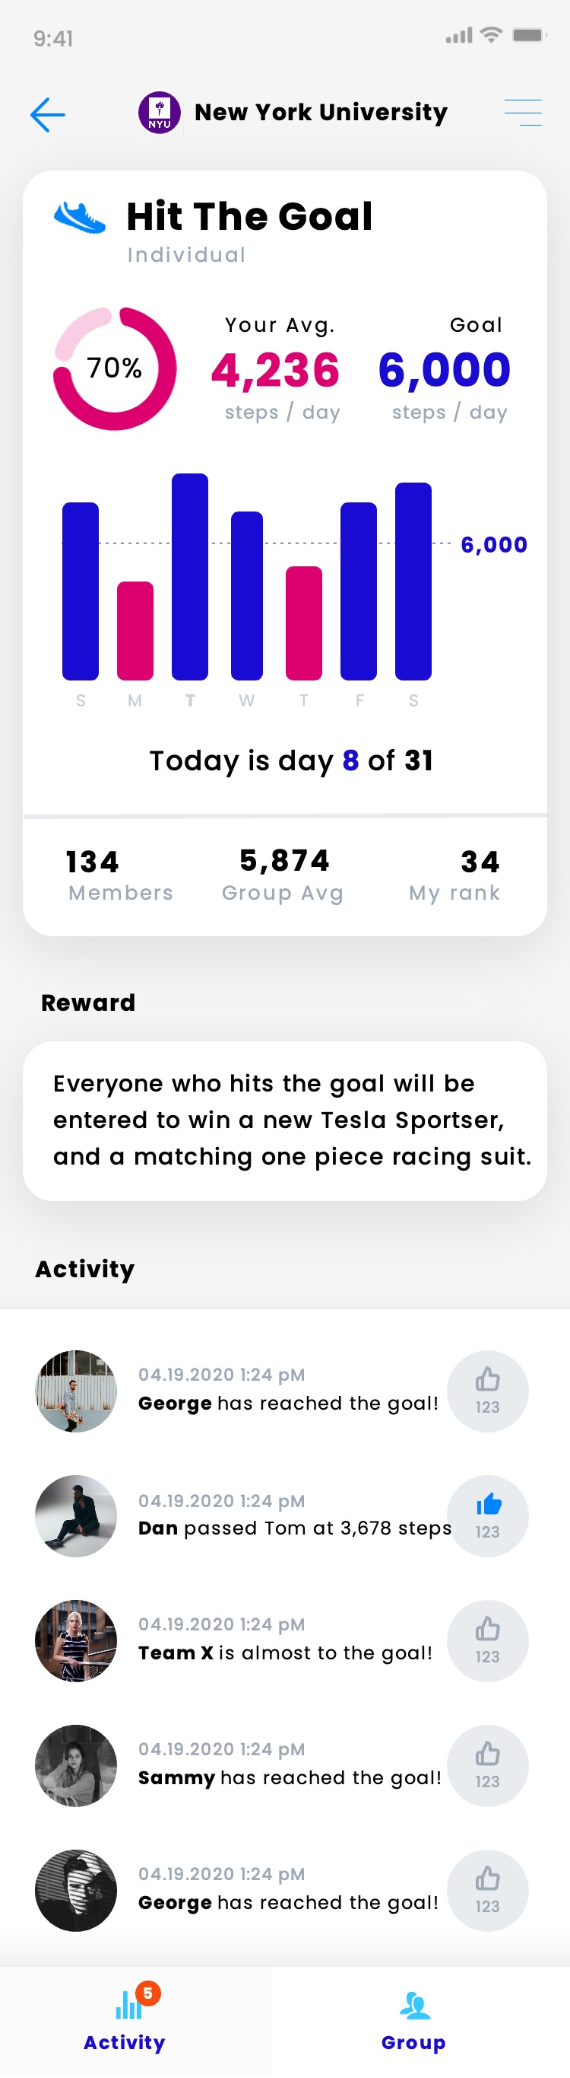Screen dimensions: 570x2078
Task: Tap the orange notification badge 5
Action: click(x=148, y=1994)
